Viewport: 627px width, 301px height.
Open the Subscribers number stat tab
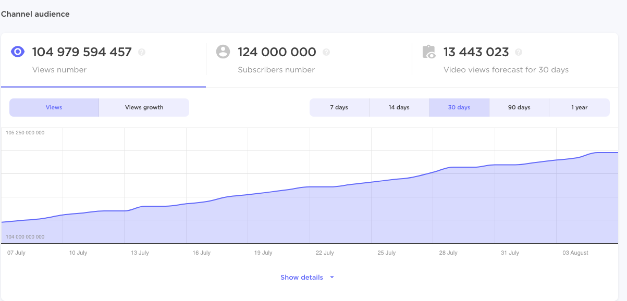pyautogui.click(x=309, y=60)
